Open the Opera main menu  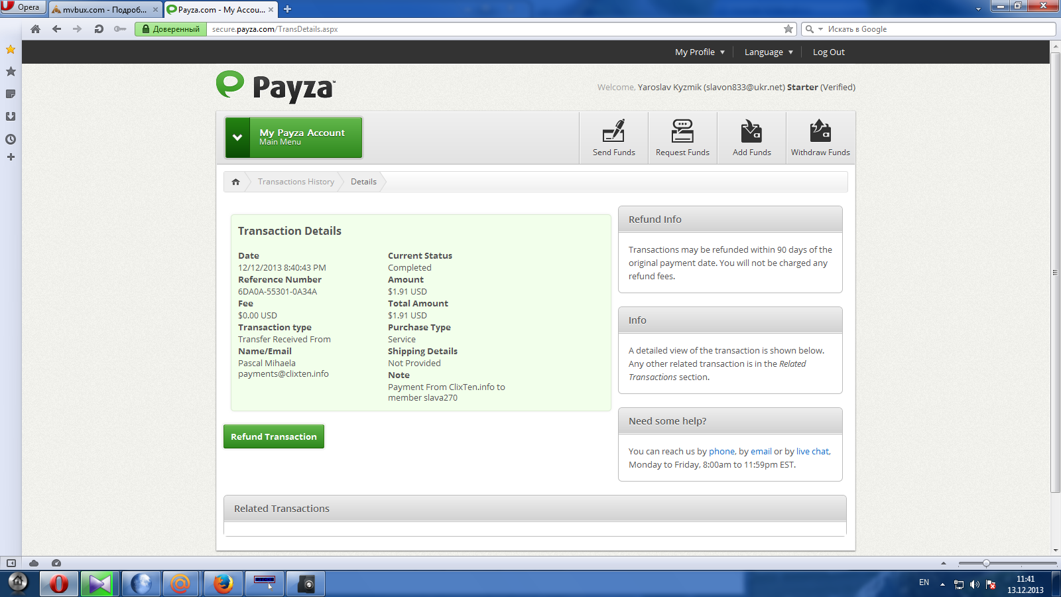pos(23,7)
